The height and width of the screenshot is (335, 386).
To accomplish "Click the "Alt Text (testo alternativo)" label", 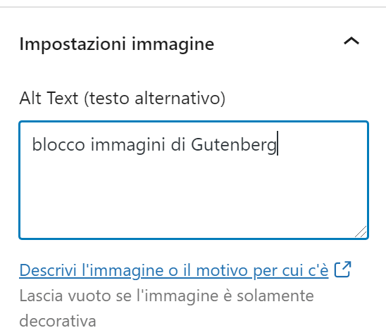I will (123, 98).
